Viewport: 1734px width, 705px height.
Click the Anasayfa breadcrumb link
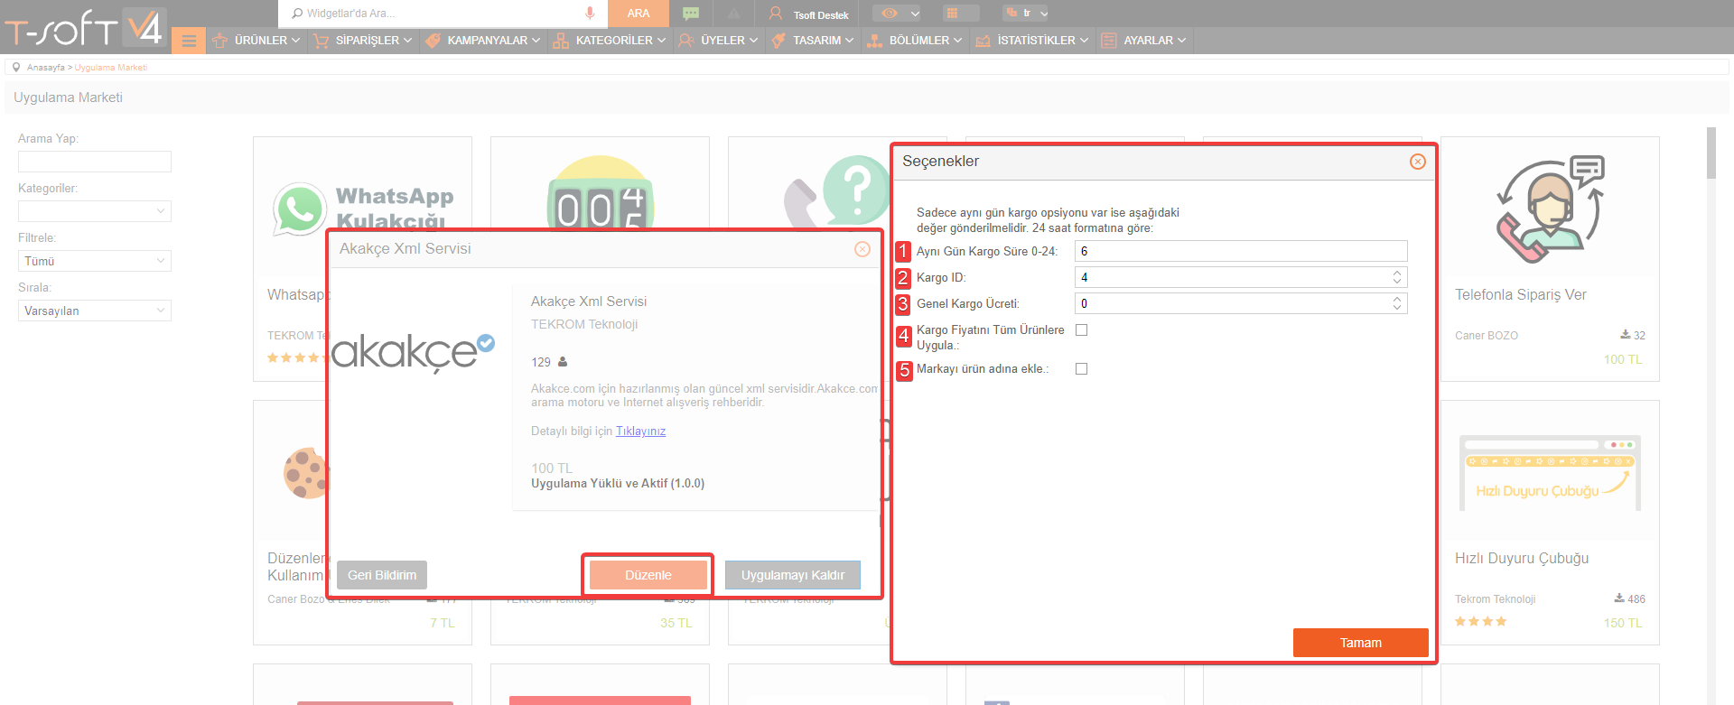[45, 68]
